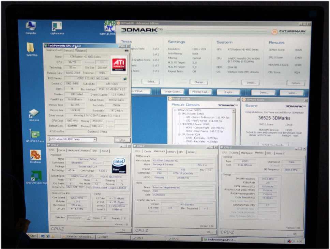This screenshot has width=330, height=249.
Task: Click the Internet Explorer quick launch icon
Action: (48, 236)
